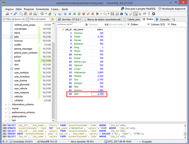Jump to the first row icon
Image resolution: width=189 pixels, height=144 pixels.
(x=70, y=14)
